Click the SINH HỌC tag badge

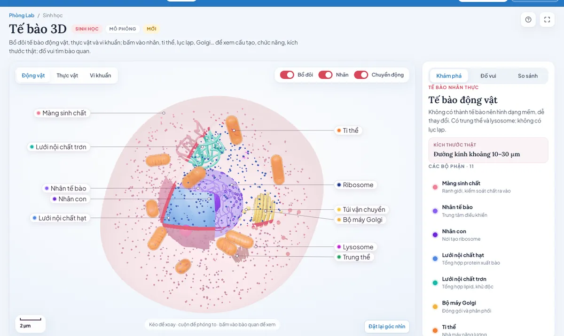(x=87, y=29)
